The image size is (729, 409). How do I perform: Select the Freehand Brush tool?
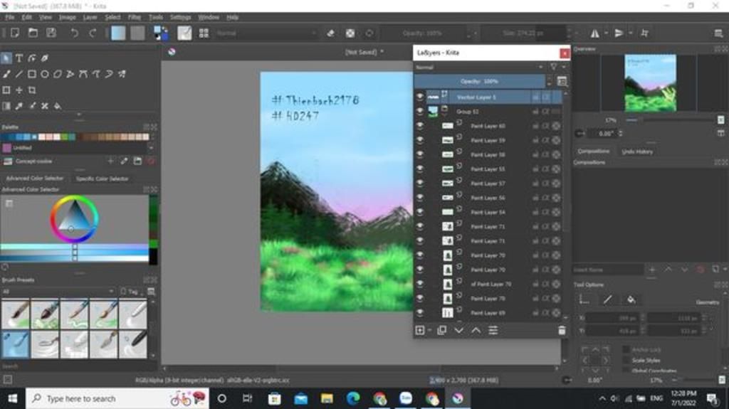(6, 74)
